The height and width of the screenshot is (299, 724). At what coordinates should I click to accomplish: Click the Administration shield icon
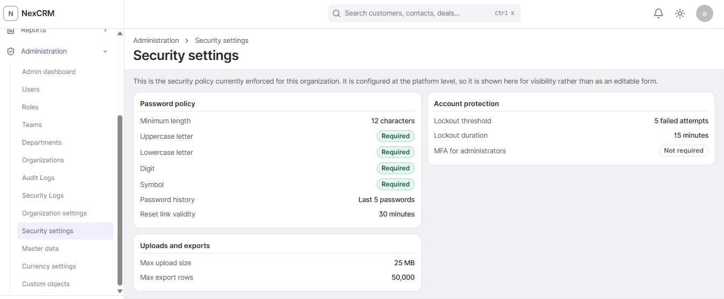click(x=11, y=51)
